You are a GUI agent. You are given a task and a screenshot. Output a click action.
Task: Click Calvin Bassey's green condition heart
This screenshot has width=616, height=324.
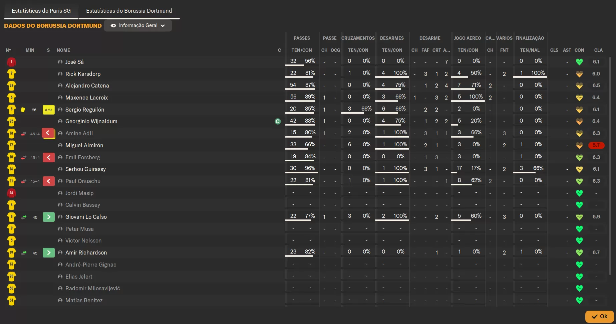coord(579,205)
